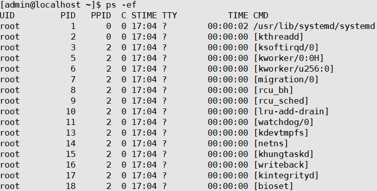Click the 'ps -ef' command text
377x191 pixels.
point(121,5)
